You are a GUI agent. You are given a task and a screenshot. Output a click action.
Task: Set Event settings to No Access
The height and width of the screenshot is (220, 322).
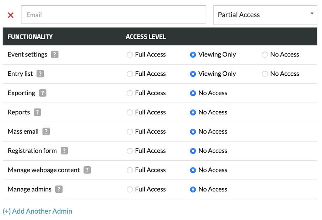(265, 55)
